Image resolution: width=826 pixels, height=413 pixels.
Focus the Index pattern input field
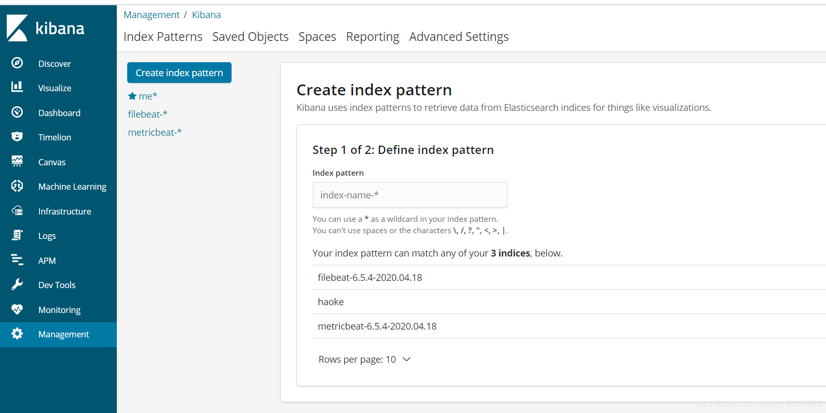[x=410, y=195]
